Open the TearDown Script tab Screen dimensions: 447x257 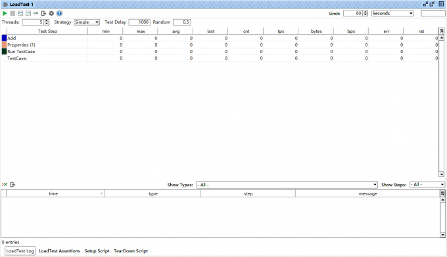click(x=131, y=251)
